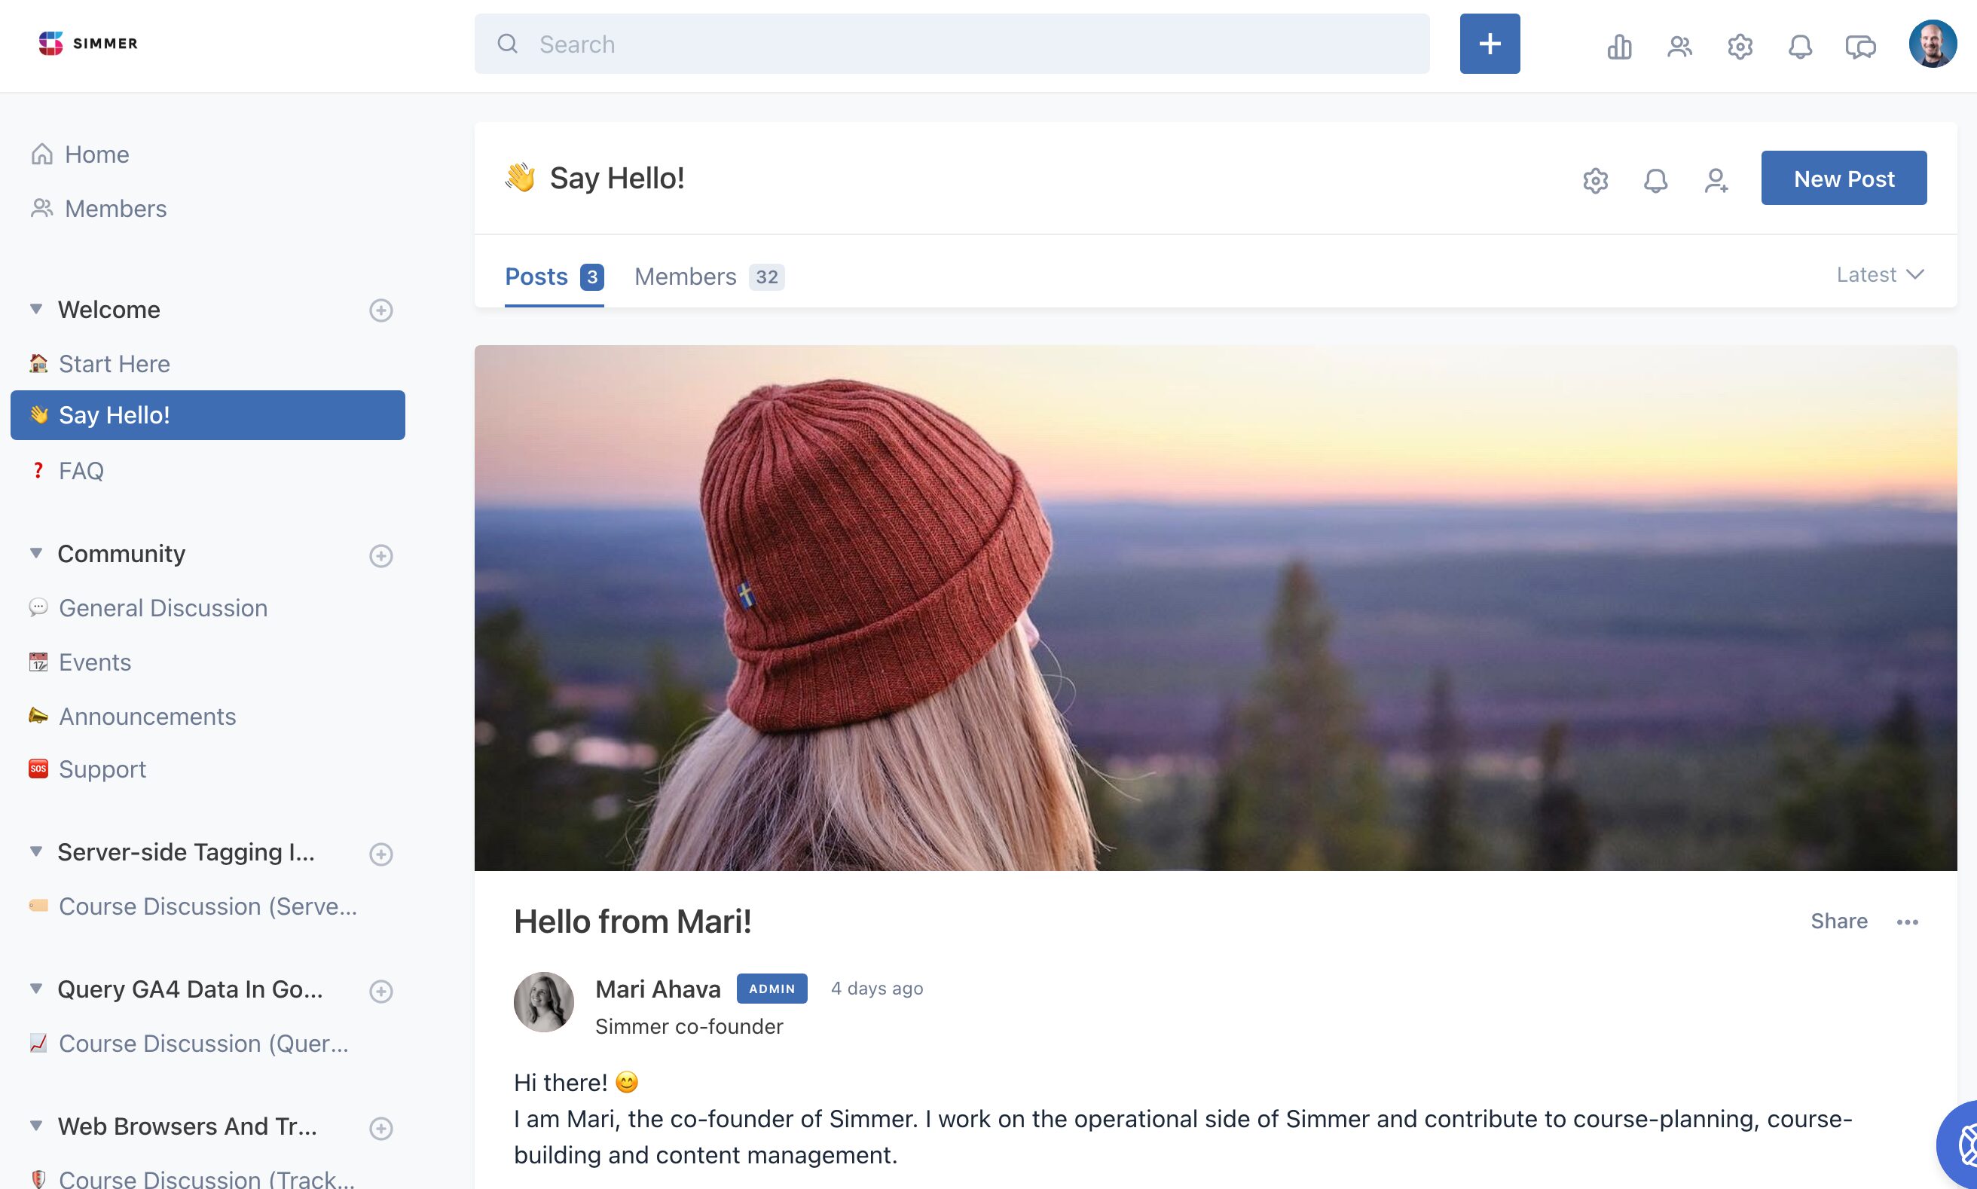This screenshot has height=1189, width=1977.
Task: Open the Latest sort dropdown
Action: click(x=1879, y=275)
